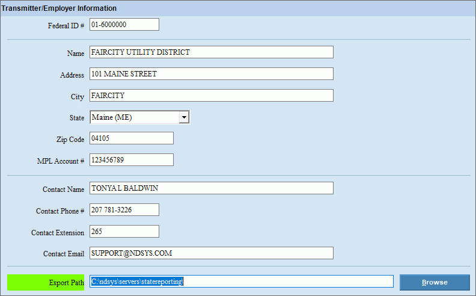Click the Contact Name field
The height and width of the screenshot is (296, 476).
211,188
